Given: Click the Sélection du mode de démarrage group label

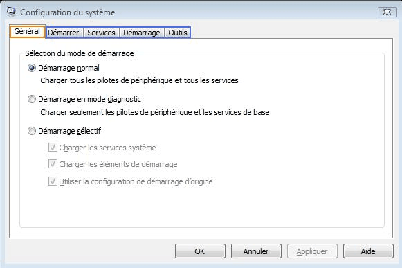Looking at the screenshot, I should 80,53.
